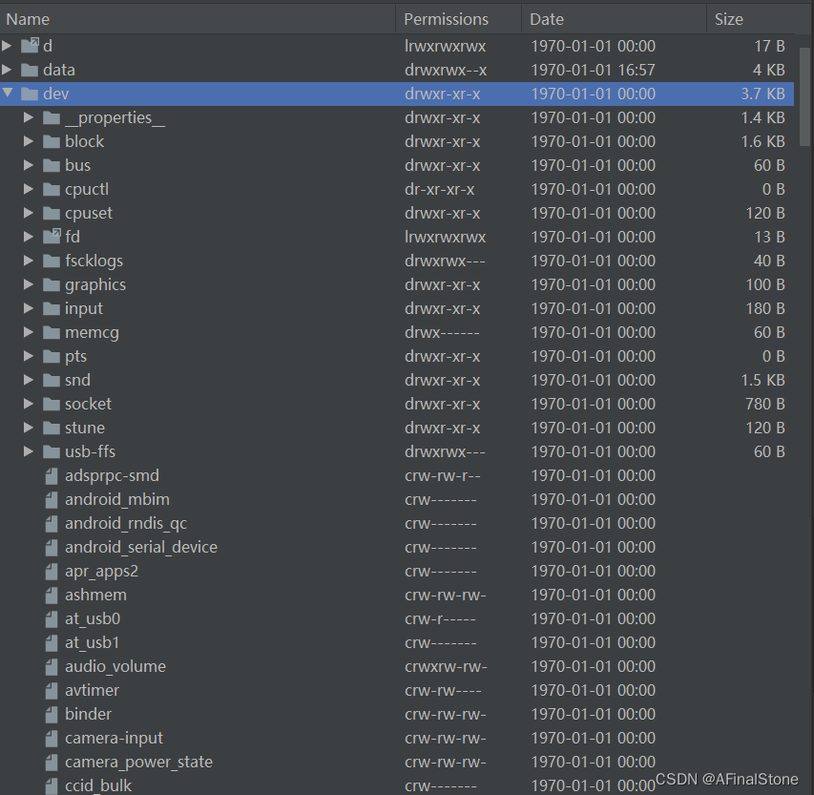Click the socket folder icon

click(52, 405)
